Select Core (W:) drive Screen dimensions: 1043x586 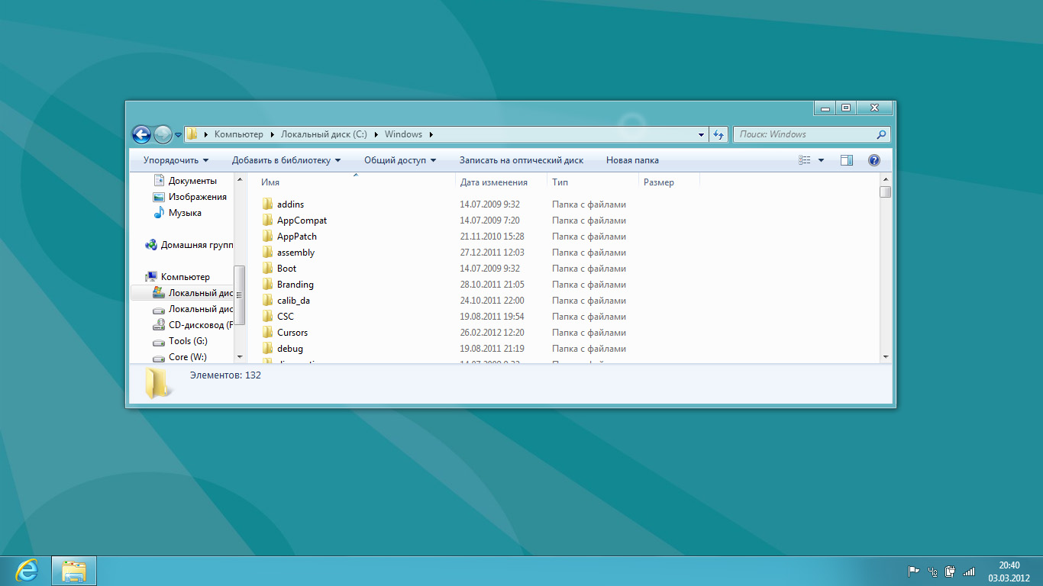(188, 357)
